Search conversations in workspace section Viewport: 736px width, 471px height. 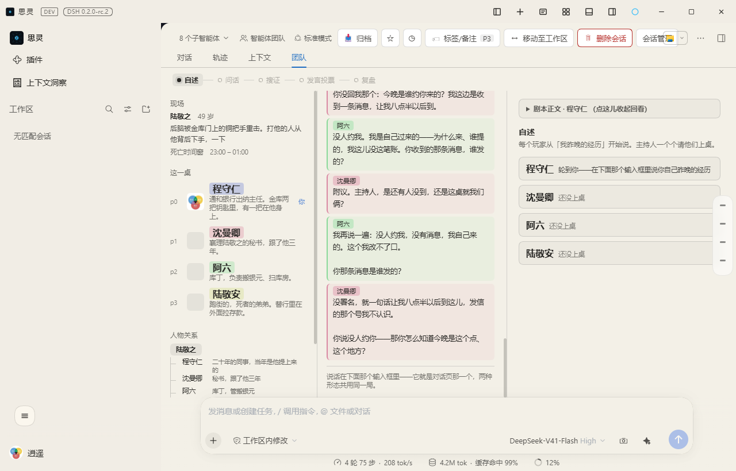point(109,109)
